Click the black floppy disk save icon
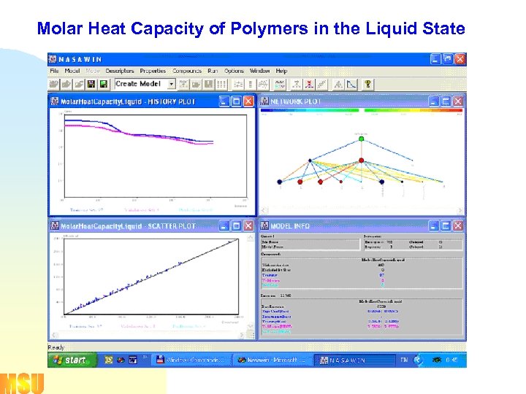This screenshot has height=394, width=526. 91,84
